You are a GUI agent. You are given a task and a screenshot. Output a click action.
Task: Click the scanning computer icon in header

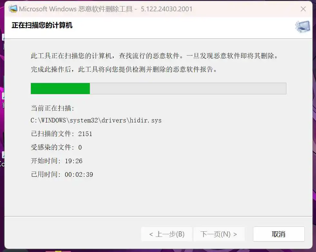pos(302,27)
